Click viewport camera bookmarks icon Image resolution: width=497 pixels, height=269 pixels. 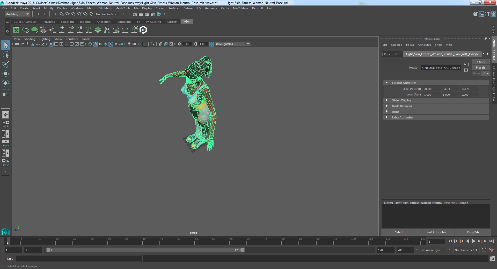[27, 44]
